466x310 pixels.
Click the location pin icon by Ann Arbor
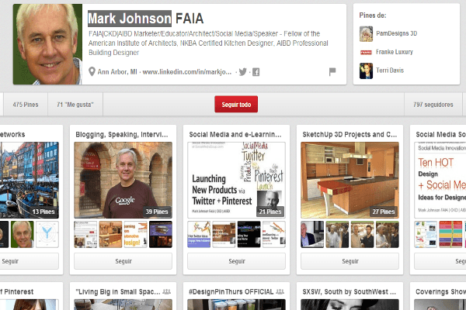tap(92, 71)
